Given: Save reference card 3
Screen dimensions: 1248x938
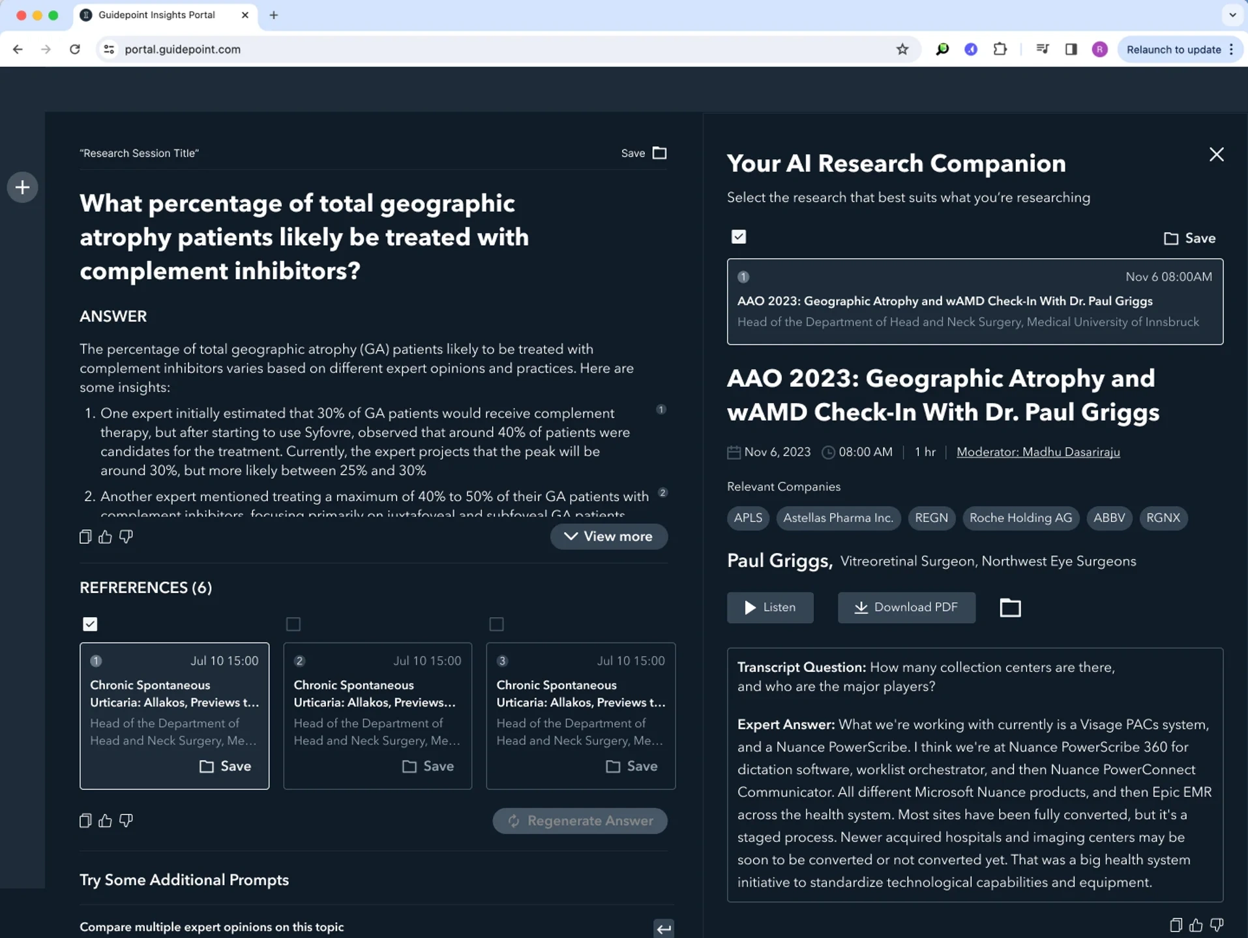Looking at the screenshot, I should pos(631,766).
